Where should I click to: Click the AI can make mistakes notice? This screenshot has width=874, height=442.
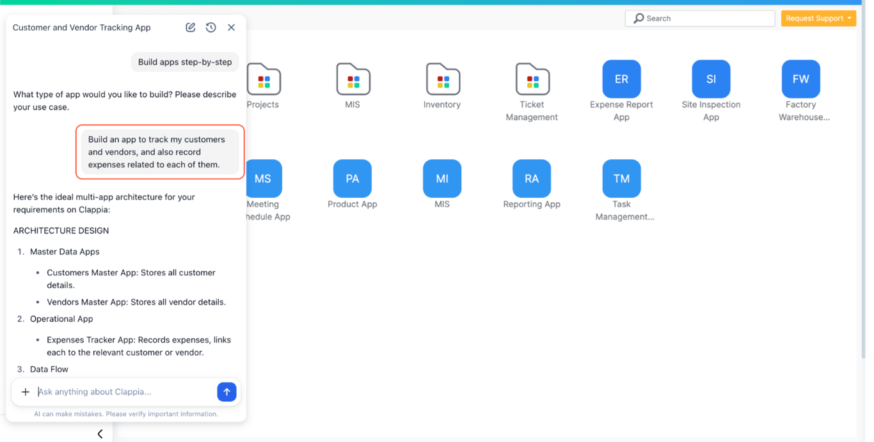(126, 414)
